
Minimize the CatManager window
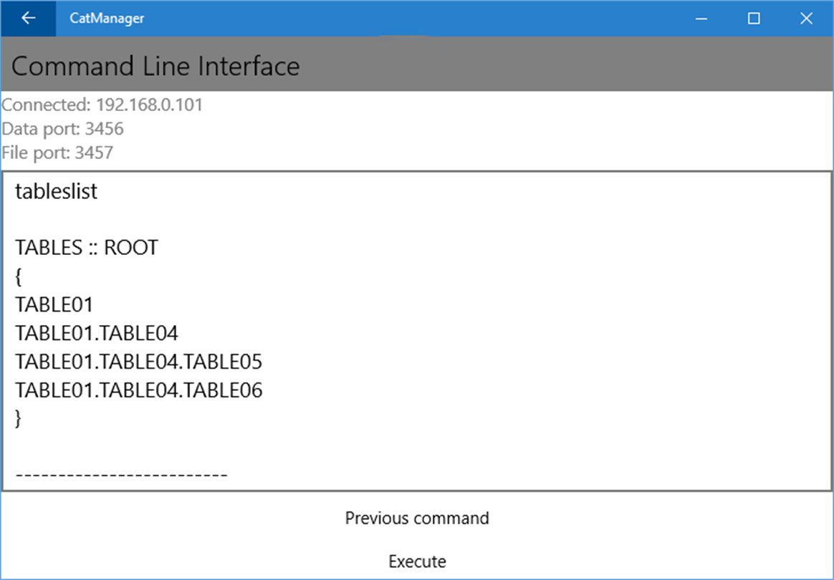point(701,19)
